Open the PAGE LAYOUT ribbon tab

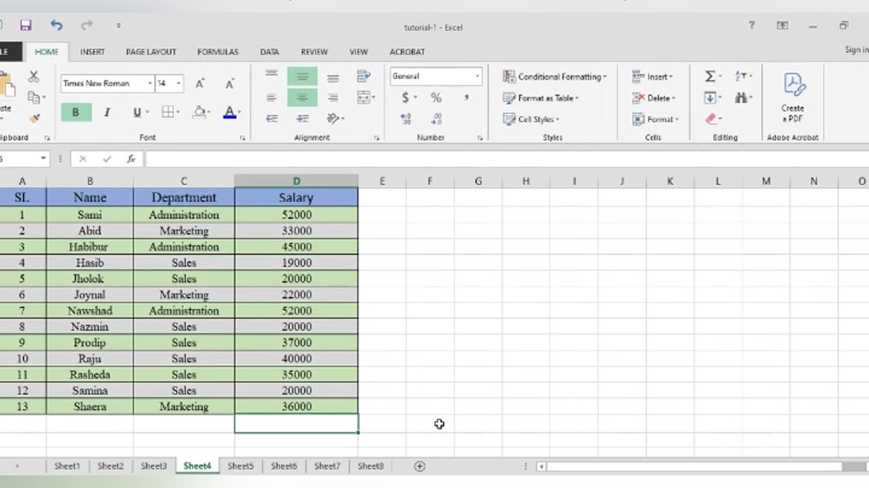151,52
